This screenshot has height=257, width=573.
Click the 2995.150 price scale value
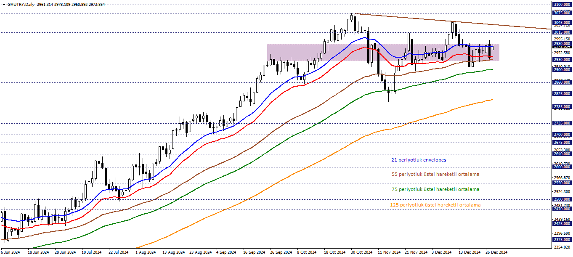[562, 39]
